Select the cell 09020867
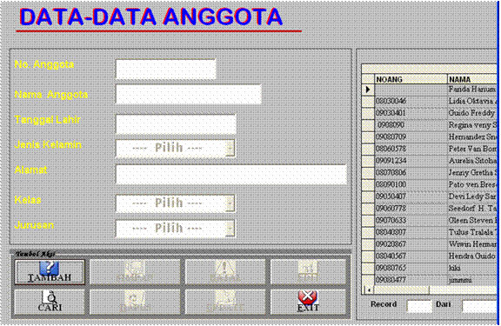The image size is (501, 326). (x=411, y=244)
